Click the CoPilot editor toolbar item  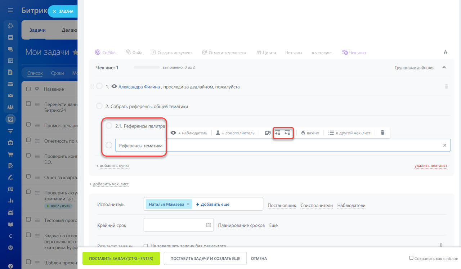coord(105,53)
